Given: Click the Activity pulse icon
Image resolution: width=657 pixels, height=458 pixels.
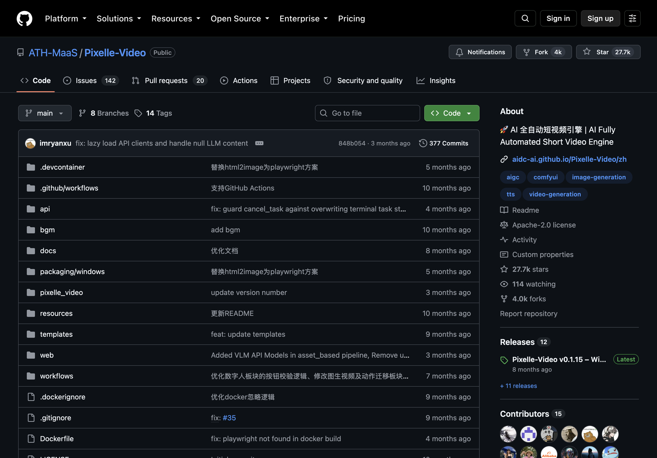Looking at the screenshot, I should (x=504, y=239).
